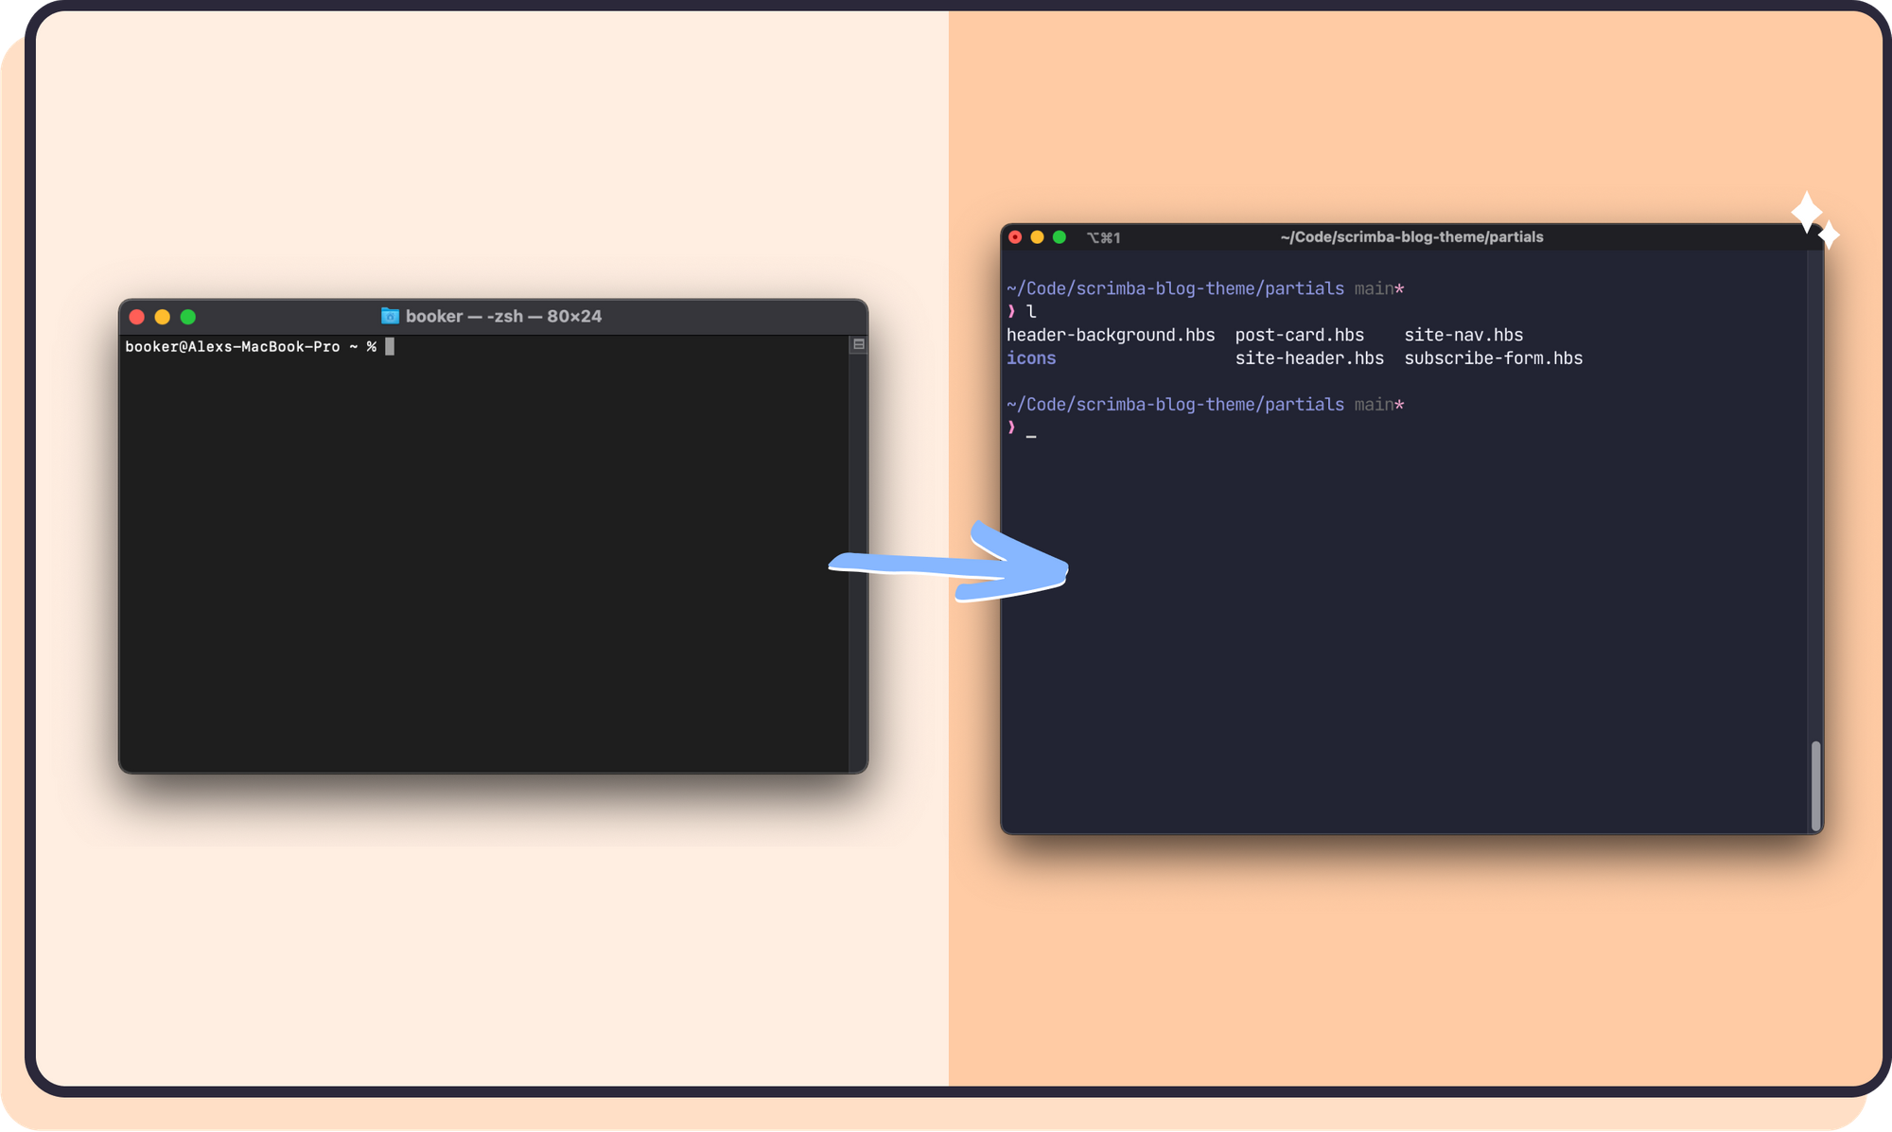This screenshot has height=1132, width=1892.
Task: Maximize the booker zsh Terminal window
Action: pos(188,317)
